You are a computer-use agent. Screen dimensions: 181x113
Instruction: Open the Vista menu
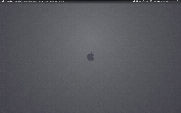coord(41,1)
